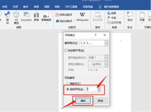Click the Tell Me search box (操作说明搜索)
The image size is (151, 112).
tap(111, 7)
